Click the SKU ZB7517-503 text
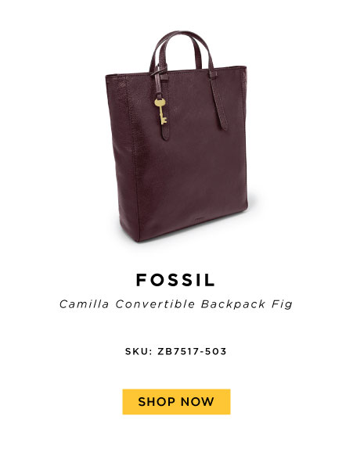The image size is (353, 470). click(x=176, y=351)
